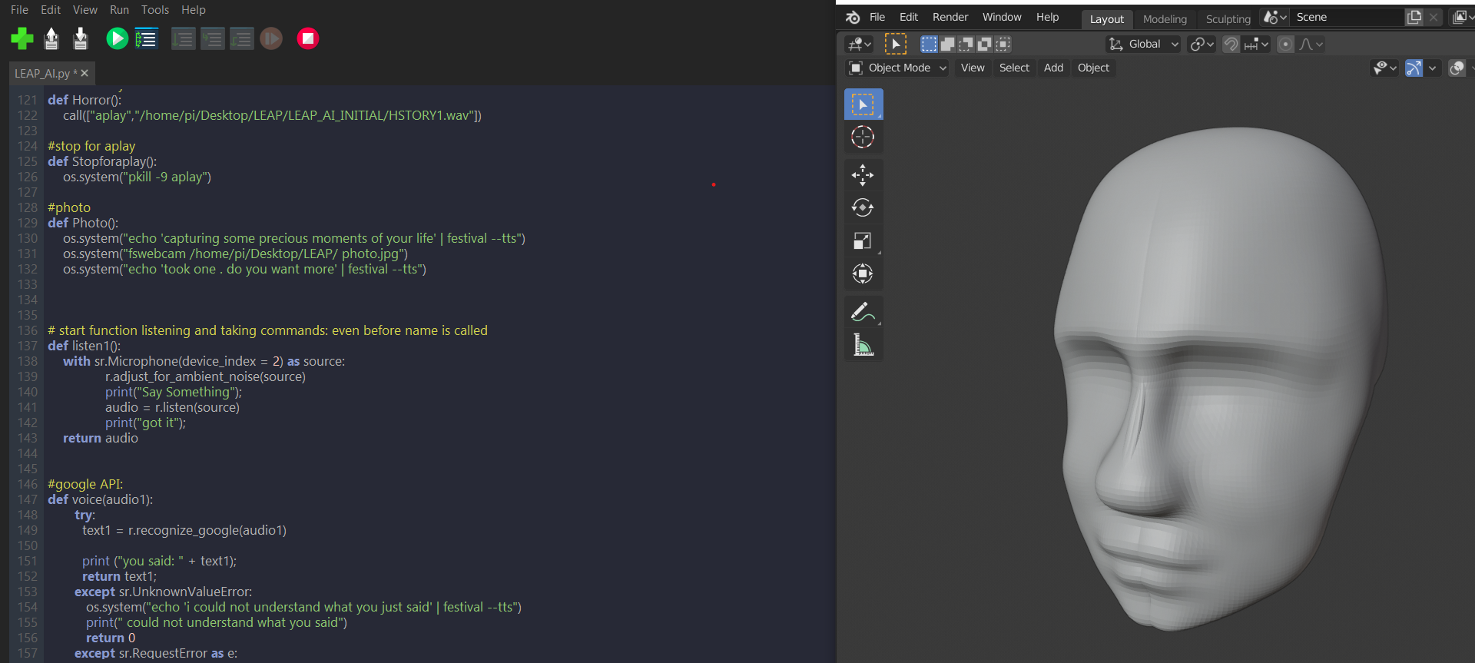Open the viewport Add menu
Viewport: 1475px width, 663px height.
click(1053, 68)
